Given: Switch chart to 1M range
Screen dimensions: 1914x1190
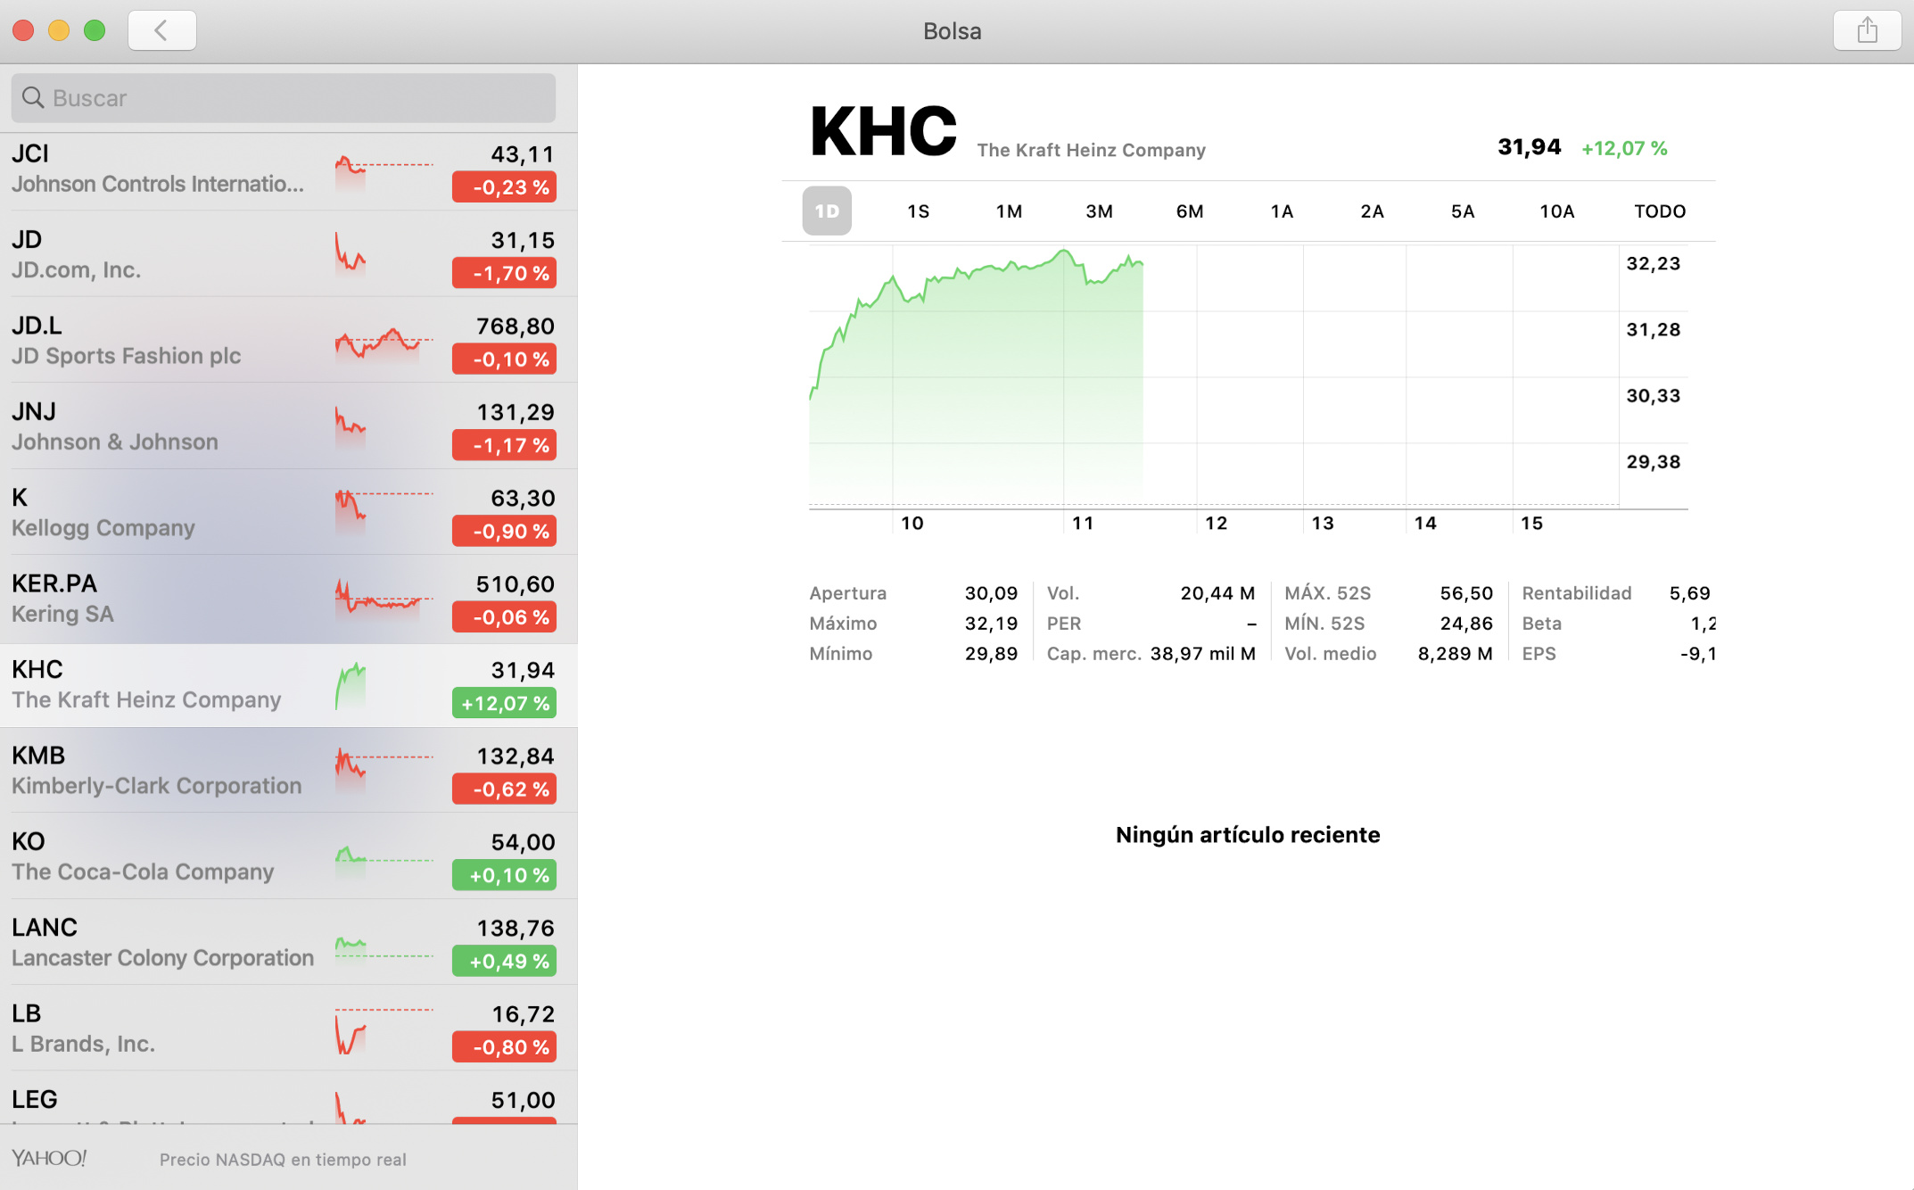Looking at the screenshot, I should coord(1009,211).
